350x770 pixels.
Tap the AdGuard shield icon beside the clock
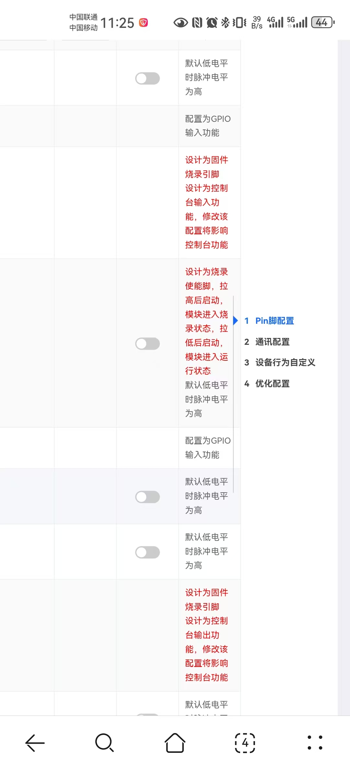(144, 22)
